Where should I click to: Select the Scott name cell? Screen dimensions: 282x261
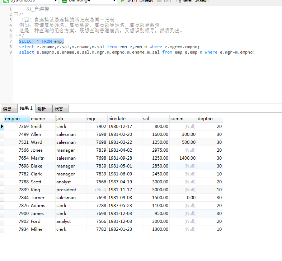click(x=43, y=182)
